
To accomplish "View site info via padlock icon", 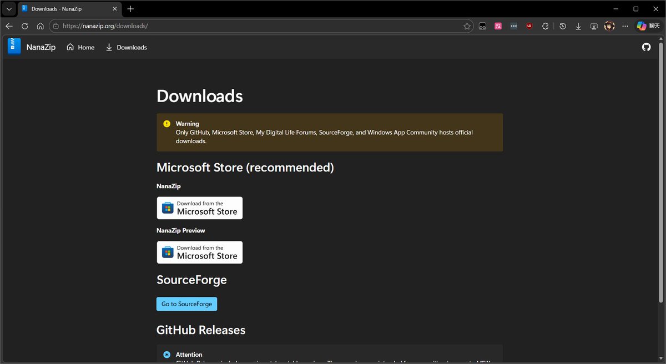I will pos(56,26).
